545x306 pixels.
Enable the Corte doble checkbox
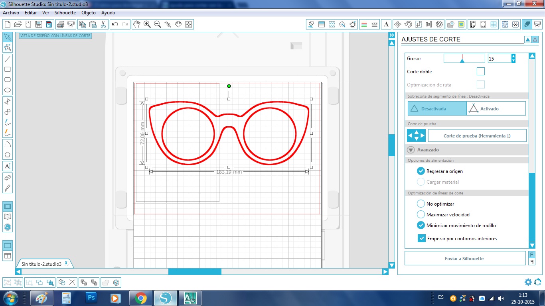[481, 72]
